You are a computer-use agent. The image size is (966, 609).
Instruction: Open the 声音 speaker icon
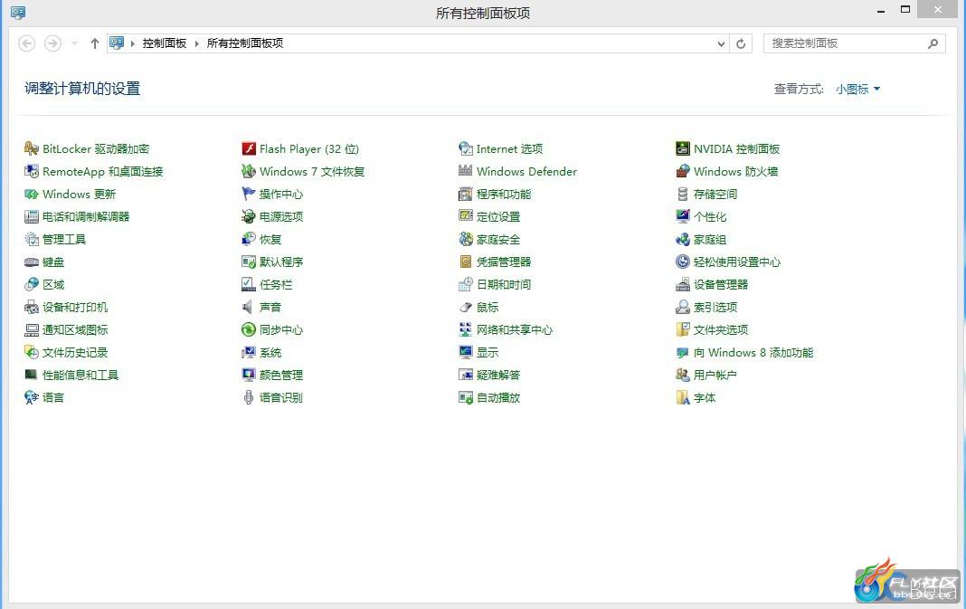pyautogui.click(x=248, y=307)
